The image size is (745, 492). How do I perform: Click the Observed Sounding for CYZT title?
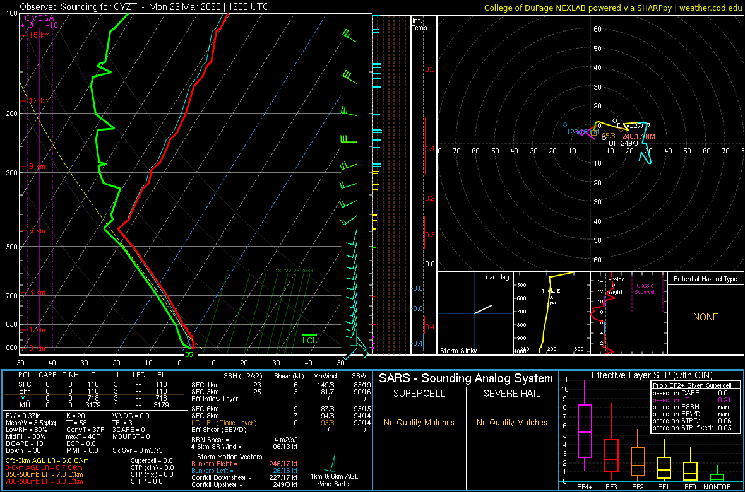[x=145, y=7]
